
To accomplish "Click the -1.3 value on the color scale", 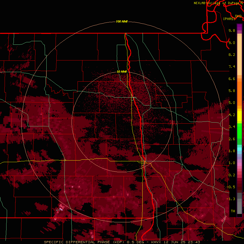I will pyautogui.click(x=231, y=199).
